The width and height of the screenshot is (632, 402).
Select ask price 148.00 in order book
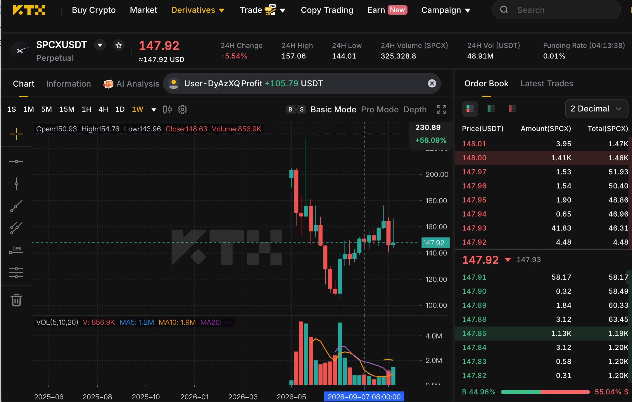(x=474, y=158)
